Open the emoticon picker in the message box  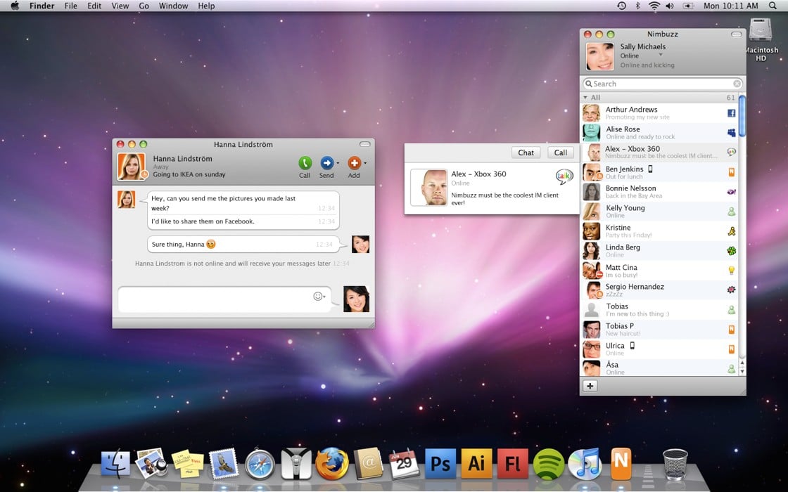(319, 296)
